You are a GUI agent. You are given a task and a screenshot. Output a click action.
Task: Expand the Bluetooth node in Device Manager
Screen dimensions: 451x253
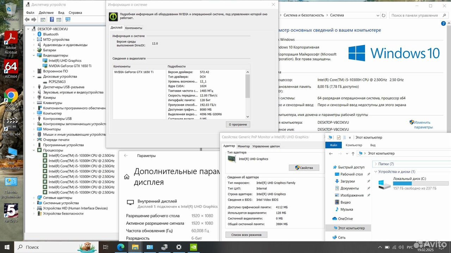point(34,34)
